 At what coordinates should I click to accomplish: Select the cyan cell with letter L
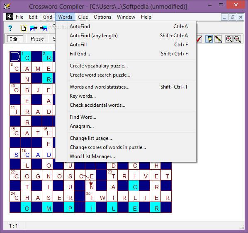(112, 207)
